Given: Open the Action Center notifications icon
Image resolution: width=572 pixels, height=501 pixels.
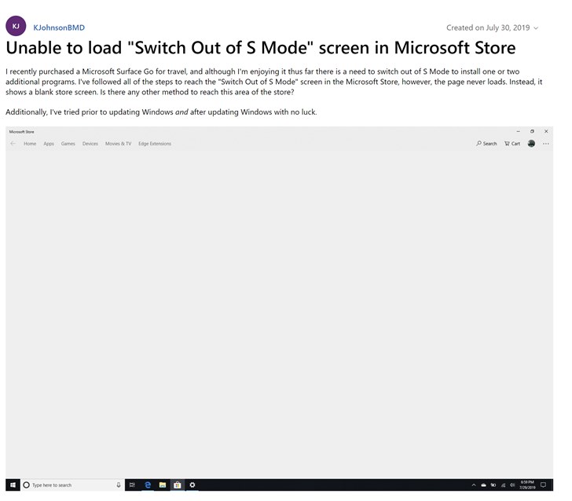Looking at the screenshot, I should click(543, 485).
